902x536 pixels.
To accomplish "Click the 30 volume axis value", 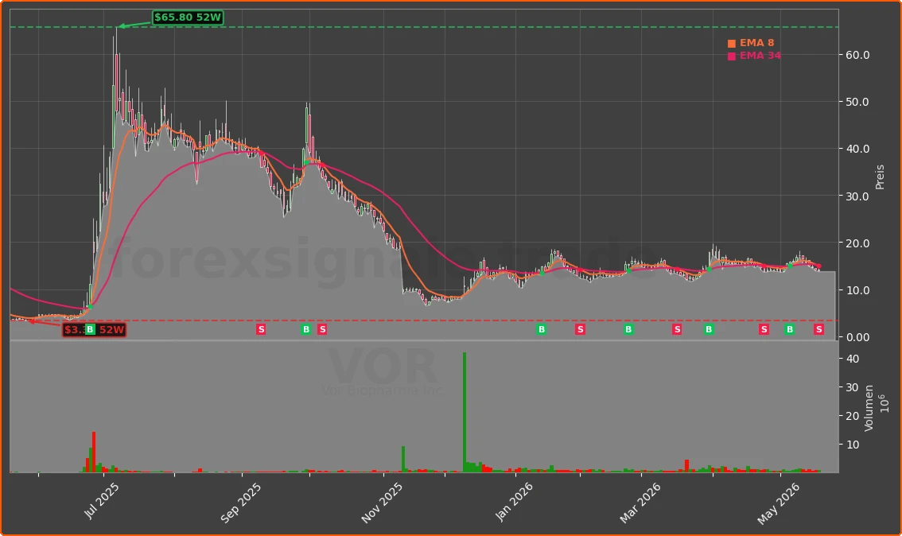I will click(853, 387).
